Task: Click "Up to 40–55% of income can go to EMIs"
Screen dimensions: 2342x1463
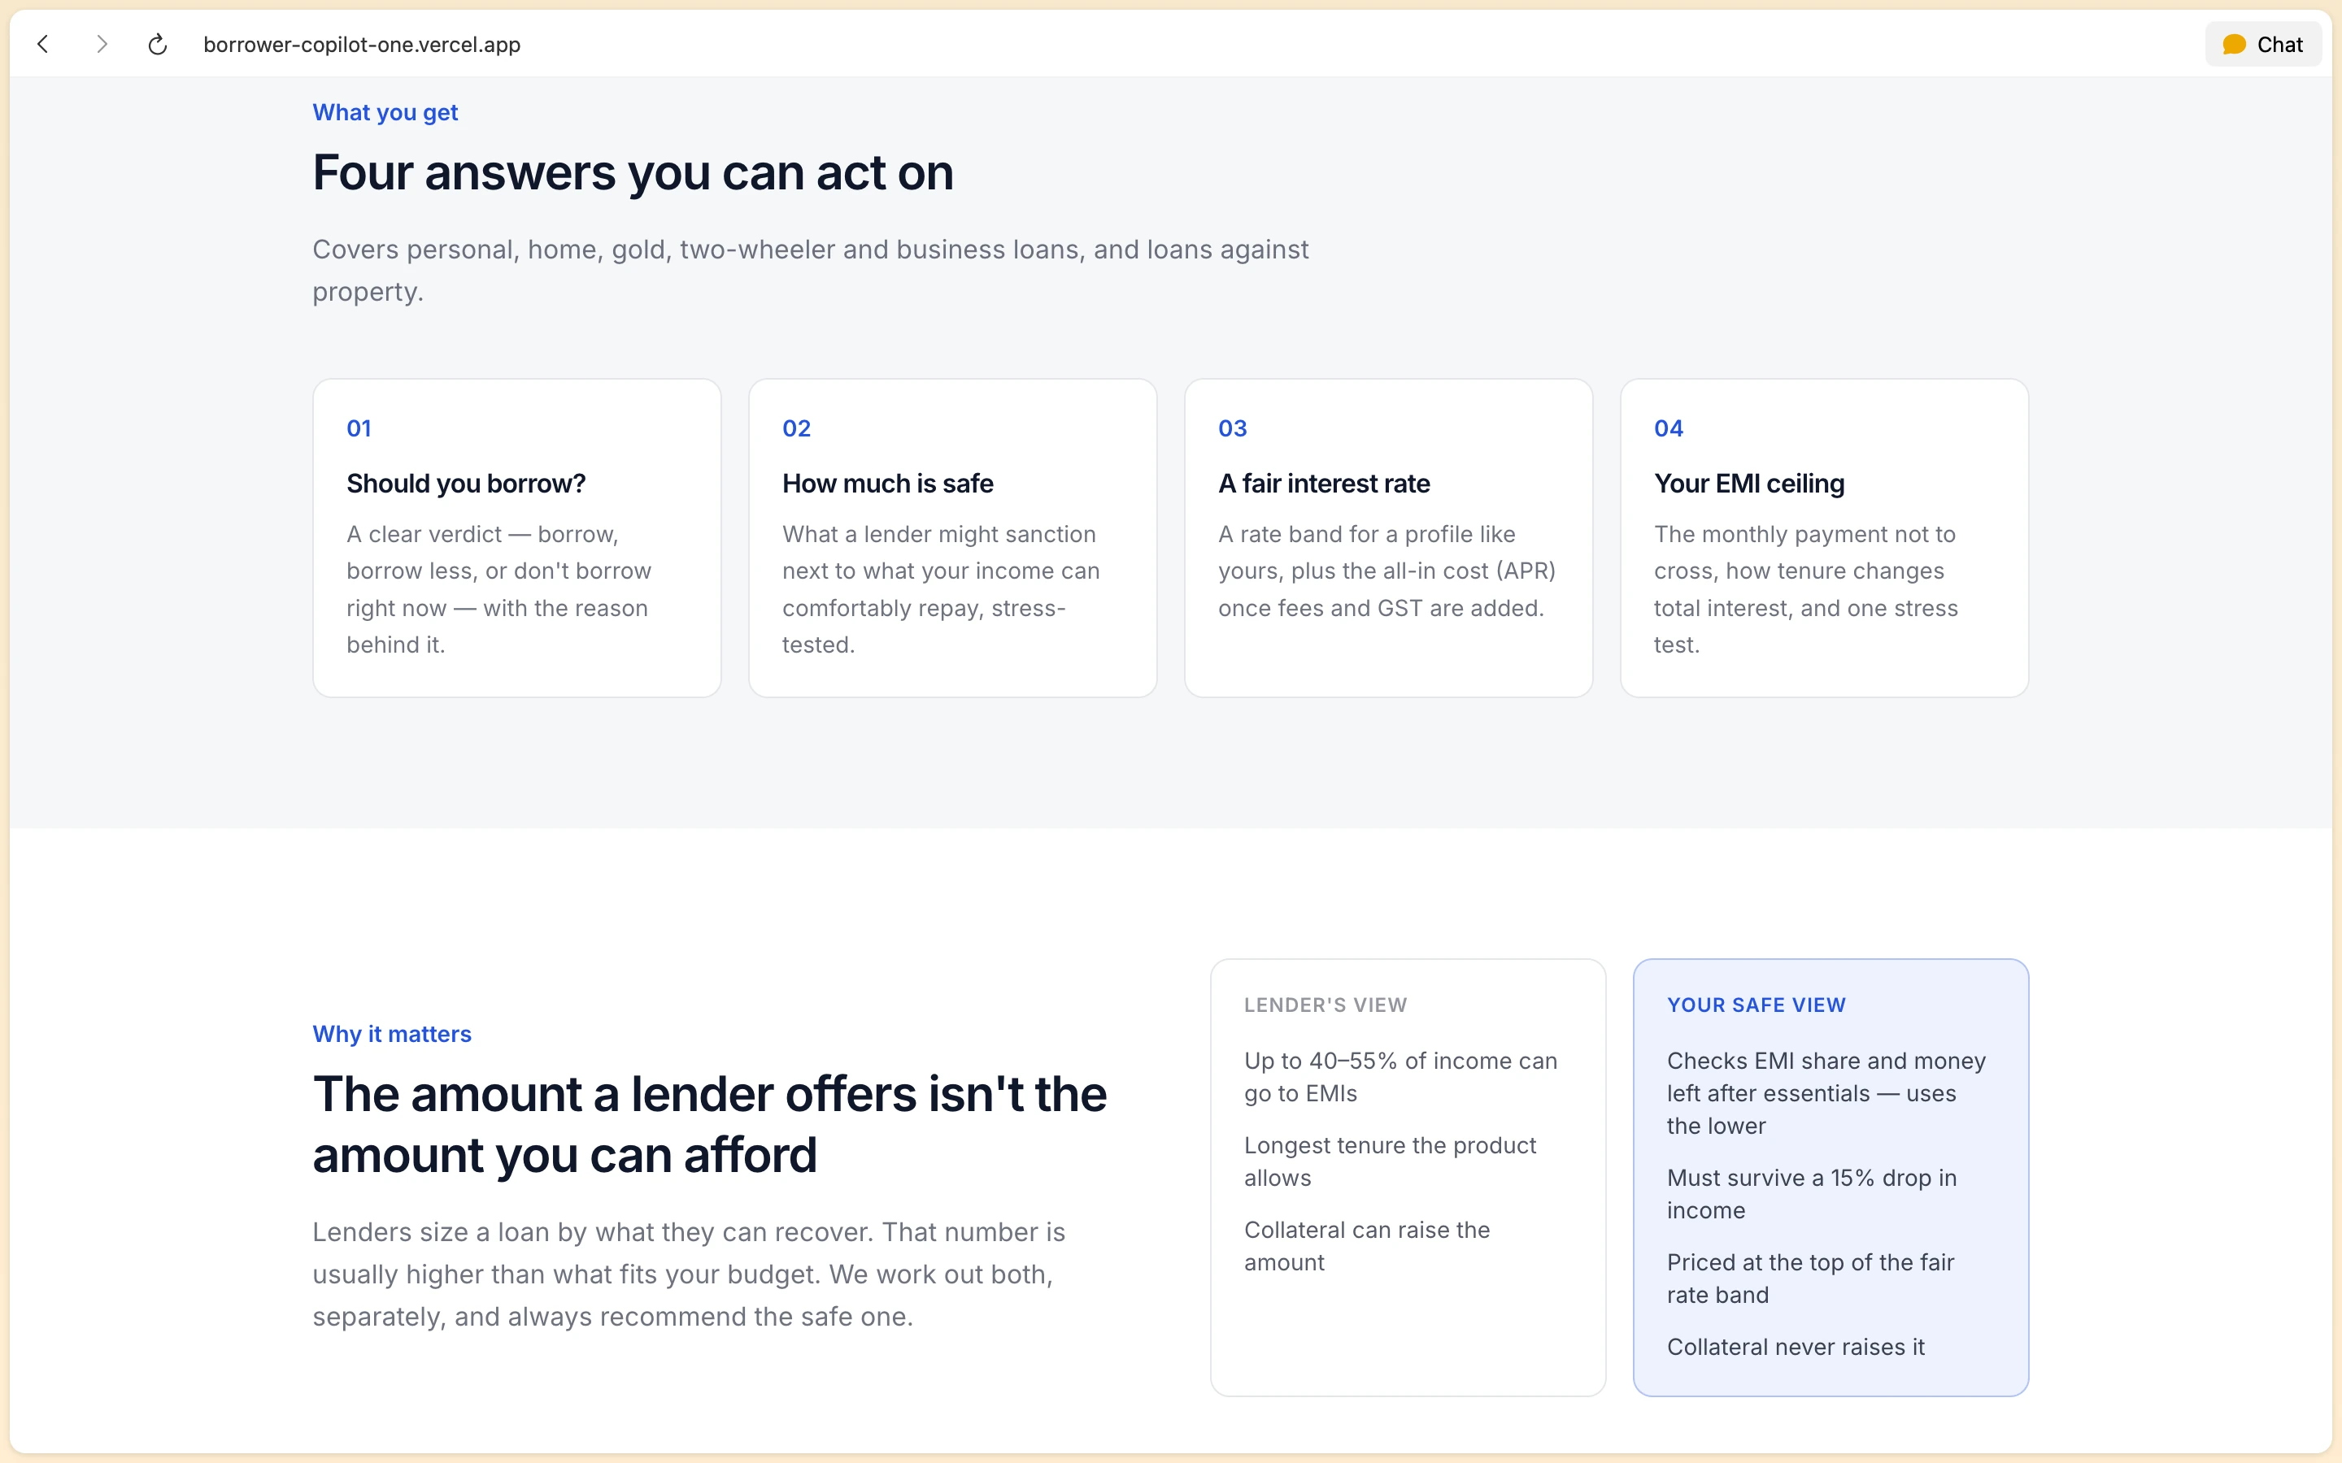Action: (1400, 1077)
